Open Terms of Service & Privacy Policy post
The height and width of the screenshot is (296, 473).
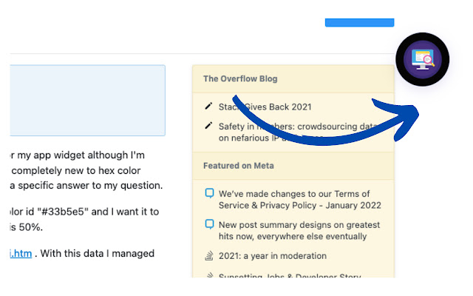[x=299, y=199]
